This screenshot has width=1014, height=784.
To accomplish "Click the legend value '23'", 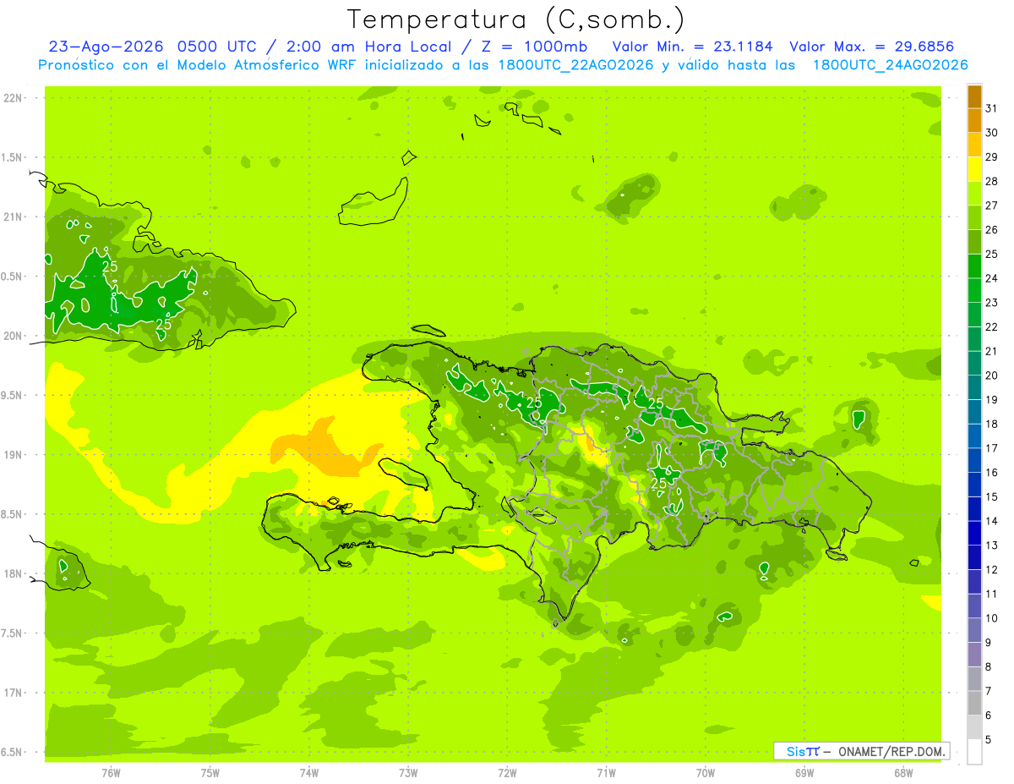I will click(x=992, y=303).
